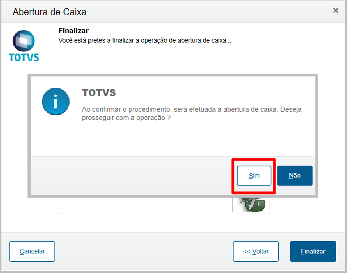Click the Cancelar button

[32, 251]
